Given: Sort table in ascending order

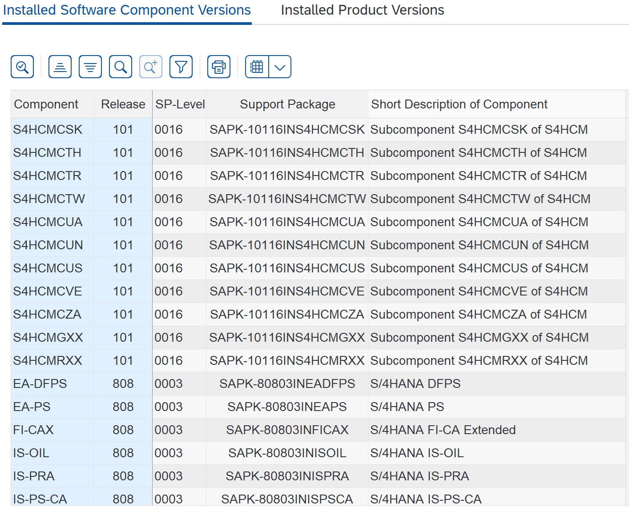Looking at the screenshot, I should tap(60, 67).
